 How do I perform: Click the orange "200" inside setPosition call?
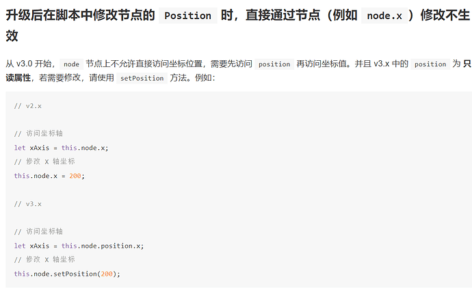click(x=107, y=274)
